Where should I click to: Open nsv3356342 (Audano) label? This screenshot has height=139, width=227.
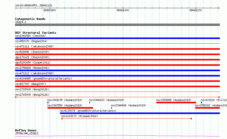[211, 105]
